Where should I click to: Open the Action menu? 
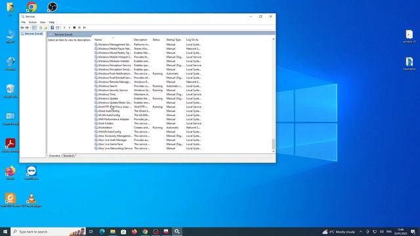point(33,22)
